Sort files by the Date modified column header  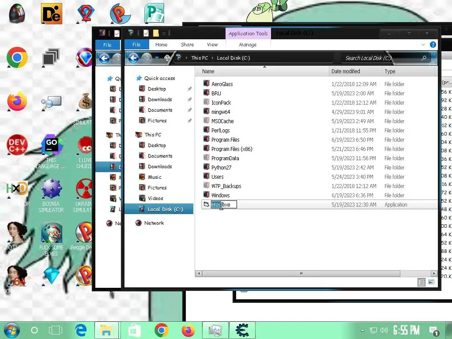[x=355, y=71]
